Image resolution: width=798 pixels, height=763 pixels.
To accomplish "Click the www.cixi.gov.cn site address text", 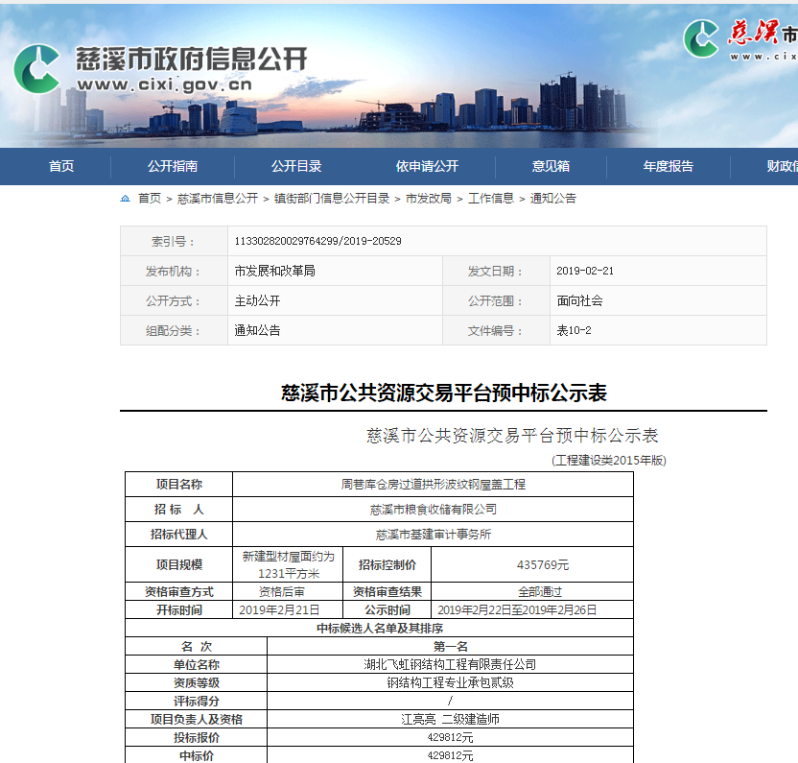I will (x=163, y=84).
